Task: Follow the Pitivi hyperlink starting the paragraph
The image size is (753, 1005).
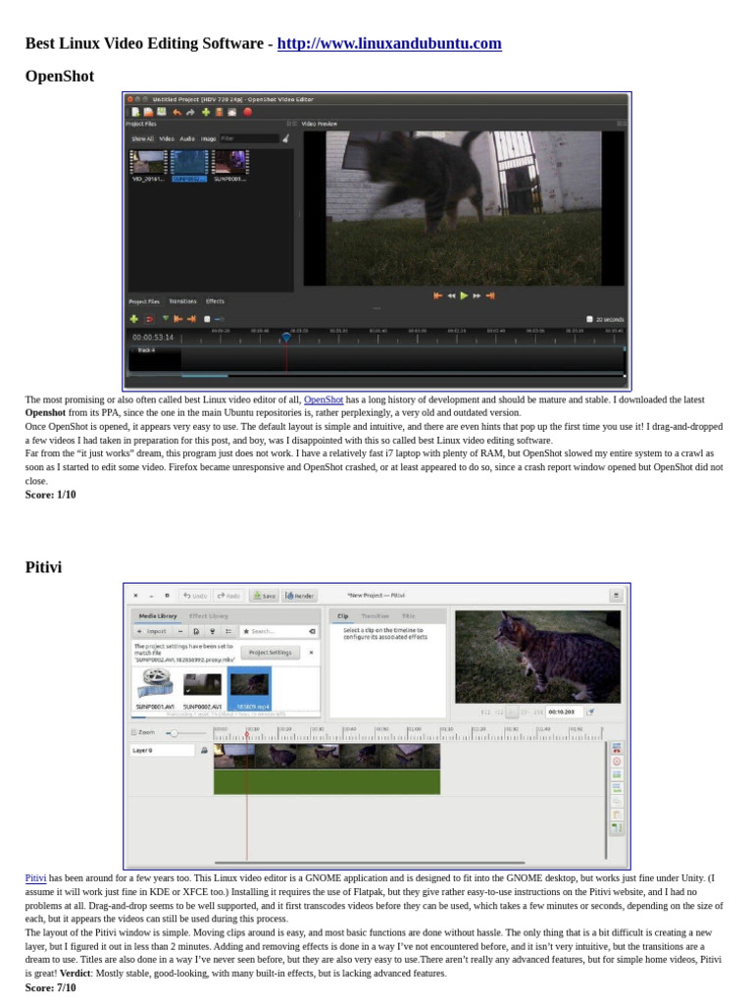Action: click(x=35, y=878)
